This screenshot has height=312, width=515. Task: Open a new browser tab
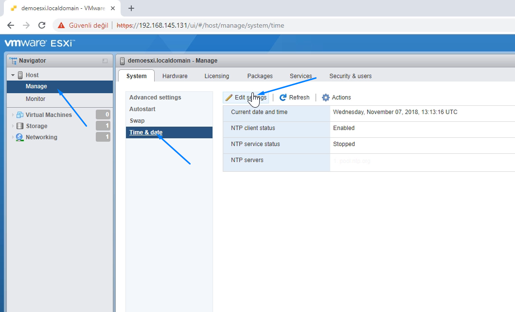(131, 8)
